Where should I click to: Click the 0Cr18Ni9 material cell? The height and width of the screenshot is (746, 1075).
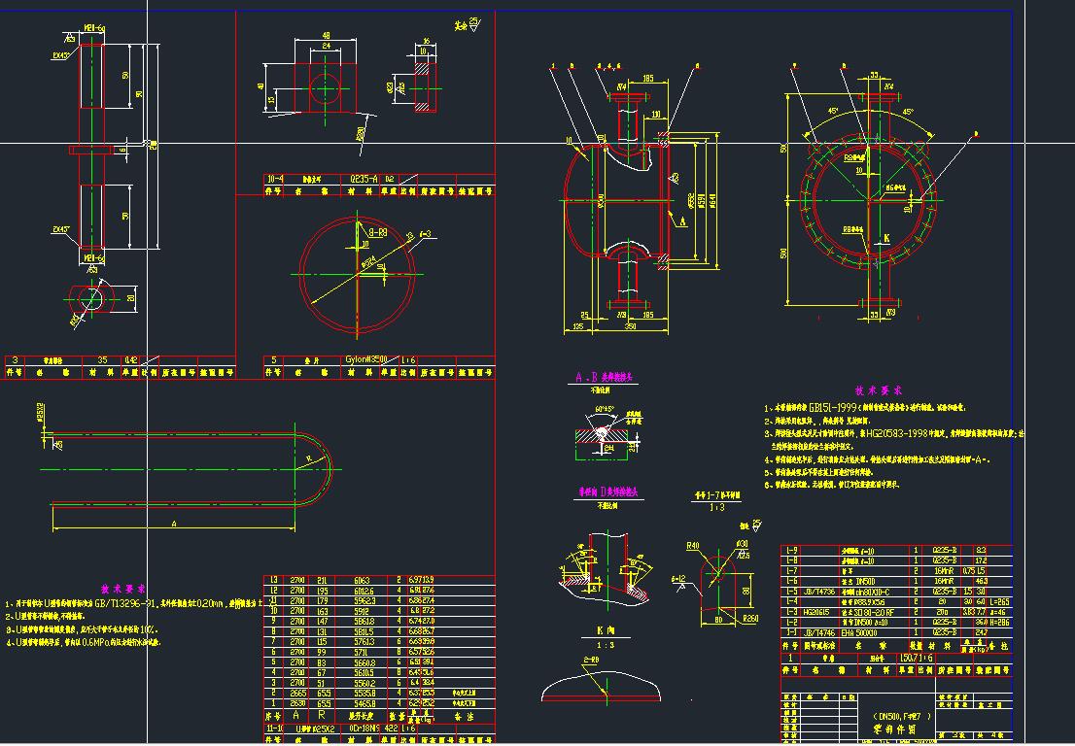coord(365,729)
